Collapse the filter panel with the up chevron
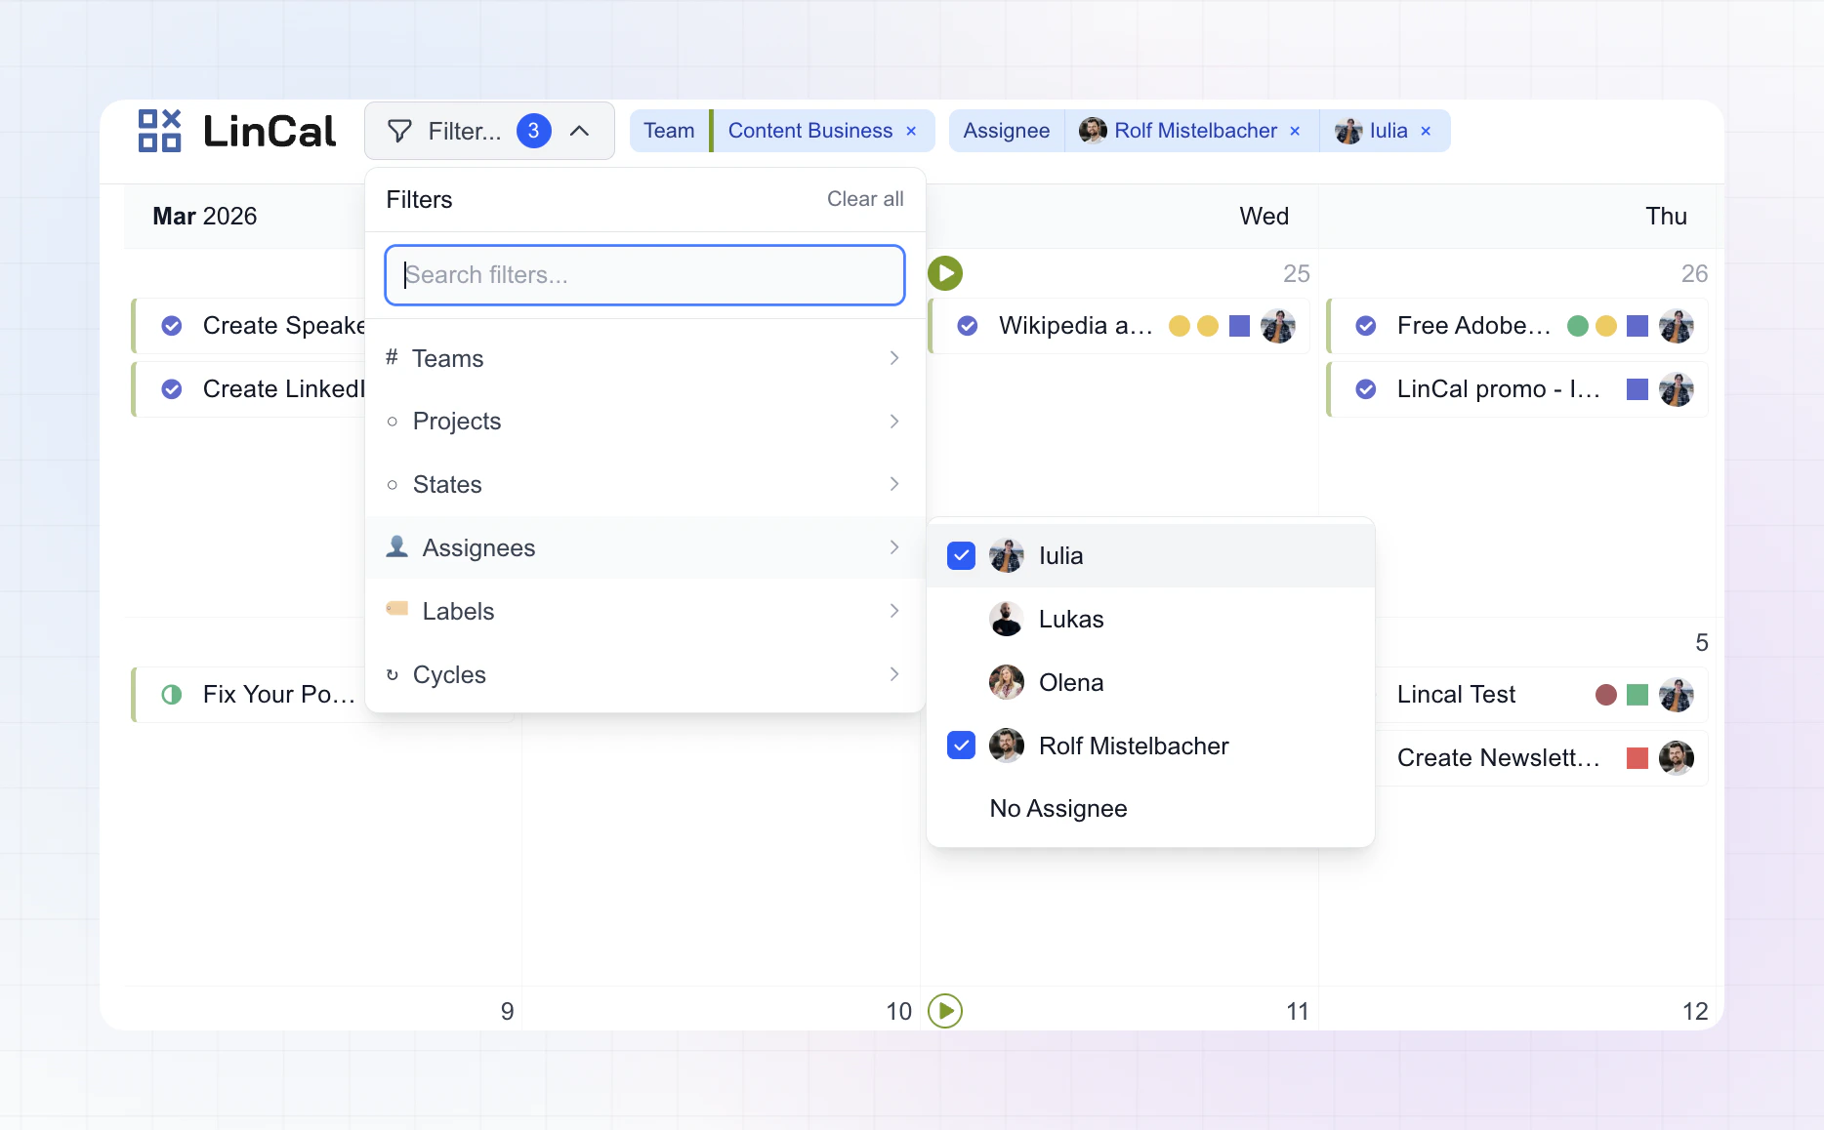1824x1130 pixels. click(x=580, y=130)
